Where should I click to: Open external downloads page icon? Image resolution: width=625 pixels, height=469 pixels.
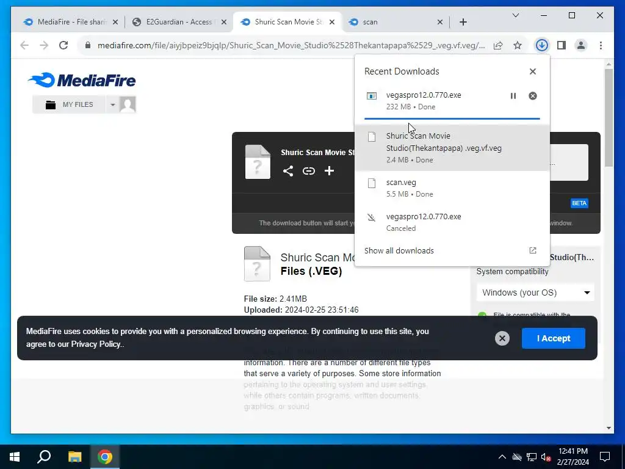pos(532,250)
